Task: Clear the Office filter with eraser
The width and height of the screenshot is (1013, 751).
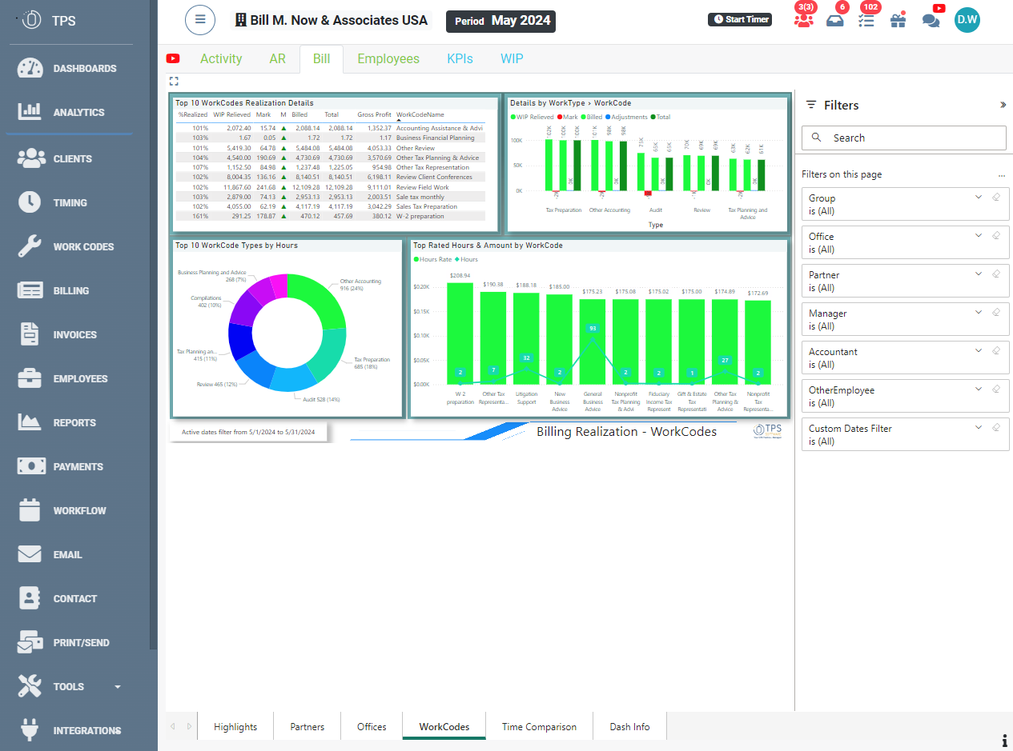Action: pyautogui.click(x=996, y=235)
